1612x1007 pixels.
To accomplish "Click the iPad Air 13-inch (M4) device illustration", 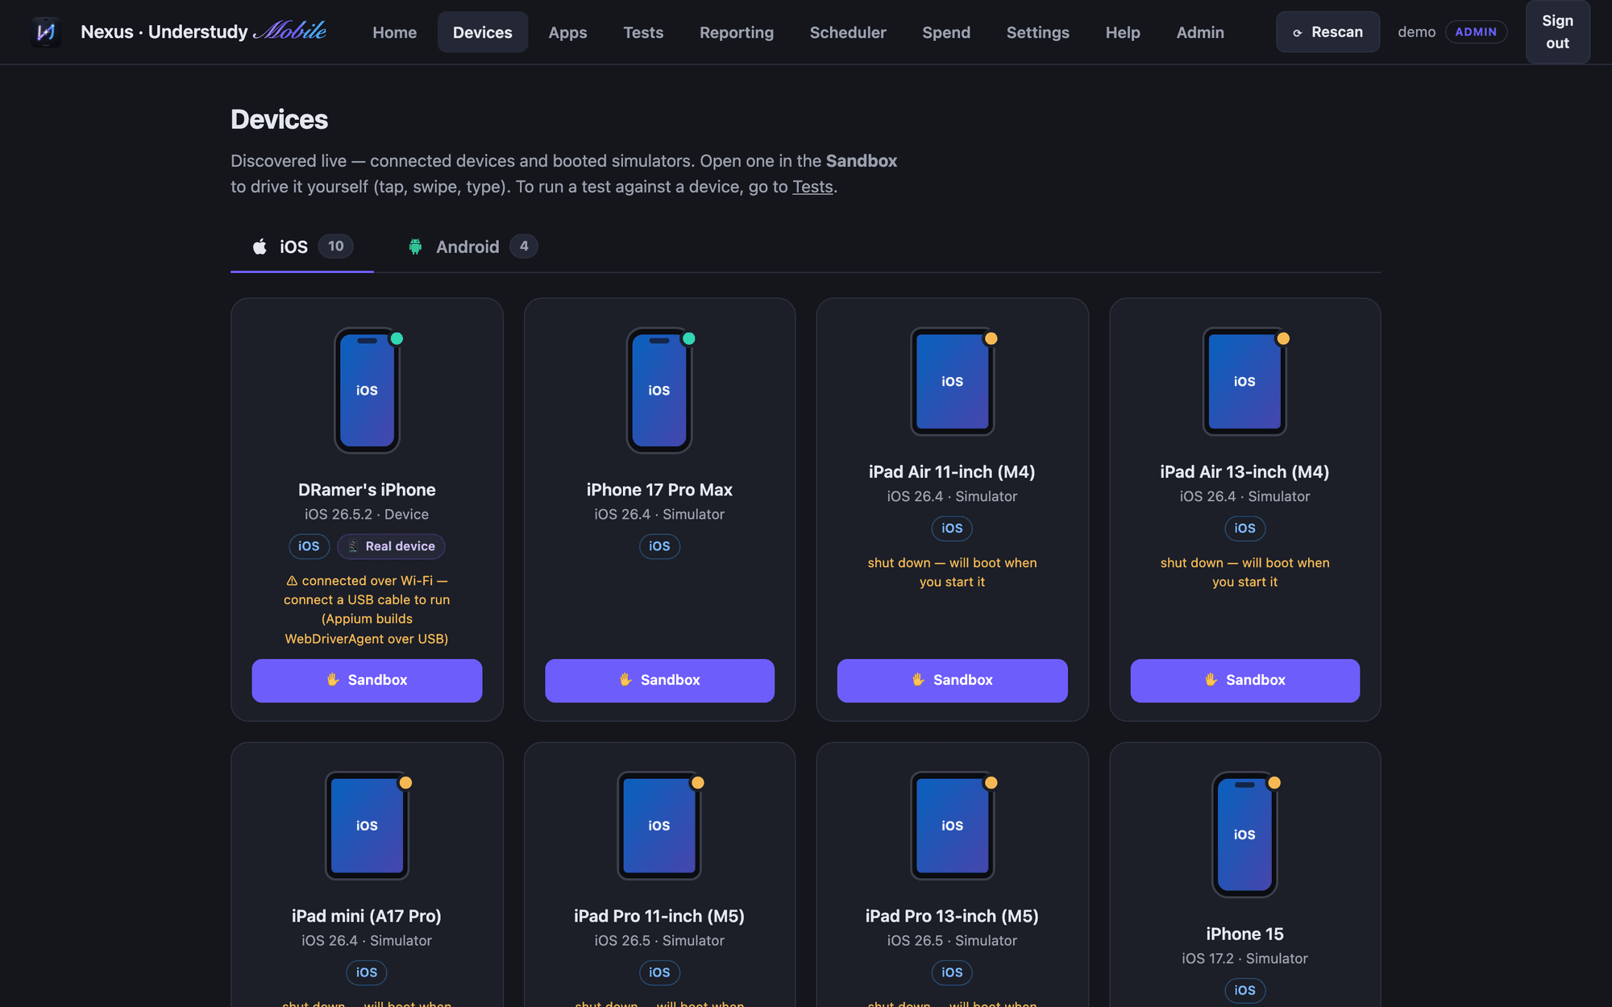I will tap(1244, 381).
